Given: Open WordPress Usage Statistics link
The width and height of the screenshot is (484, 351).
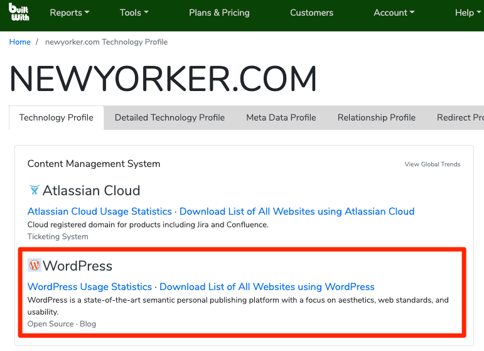Looking at the screenshot, I should point(90,287).
